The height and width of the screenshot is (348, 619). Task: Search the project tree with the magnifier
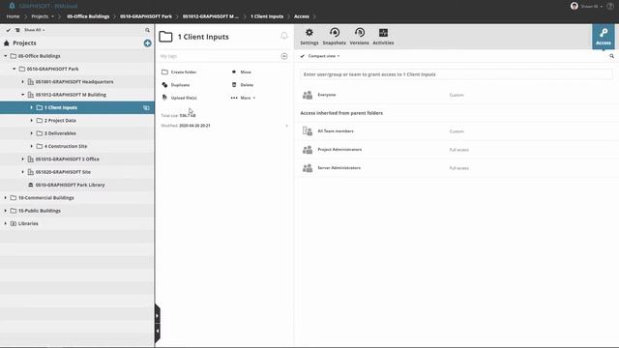(147, 30)
